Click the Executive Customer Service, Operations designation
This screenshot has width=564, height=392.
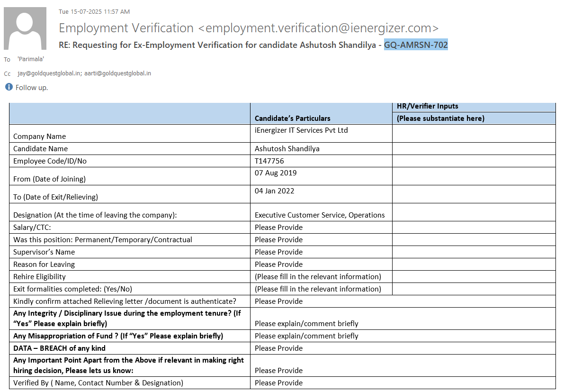[320, 215]
